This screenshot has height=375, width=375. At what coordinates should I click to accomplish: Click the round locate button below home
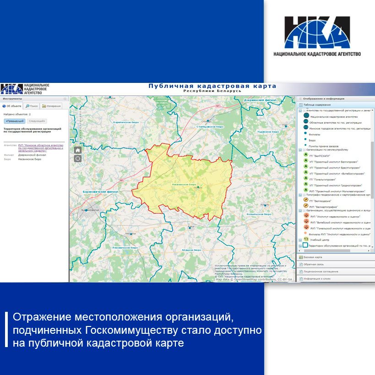point(78,158)
